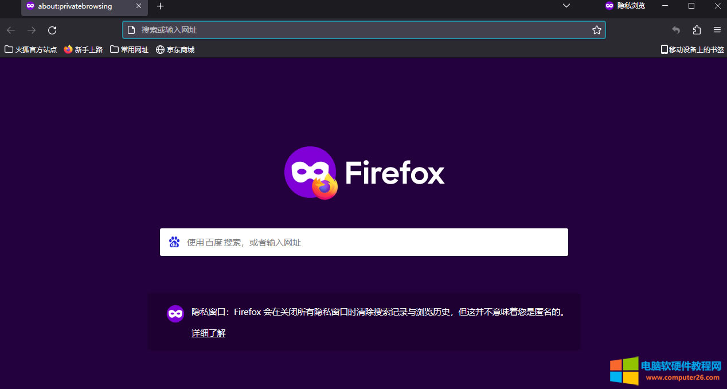Click the Baidu icon in the search box
The height and width of the screenshot is (389, 727).
(x=174, y=242)
